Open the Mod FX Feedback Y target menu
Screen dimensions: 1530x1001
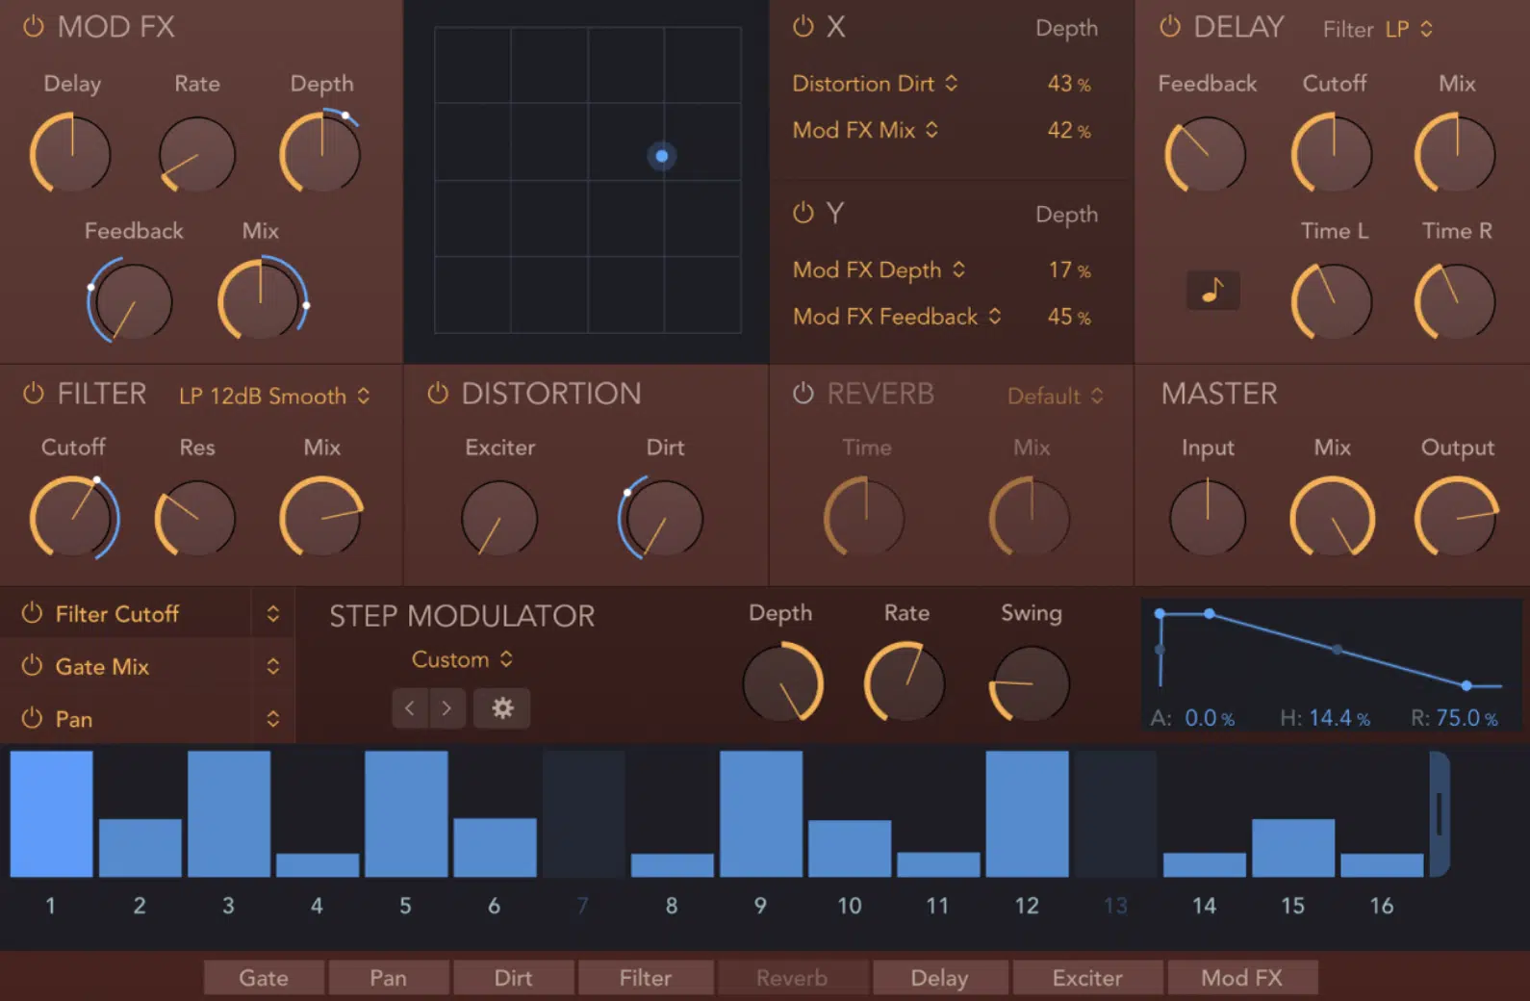point(897,317)
